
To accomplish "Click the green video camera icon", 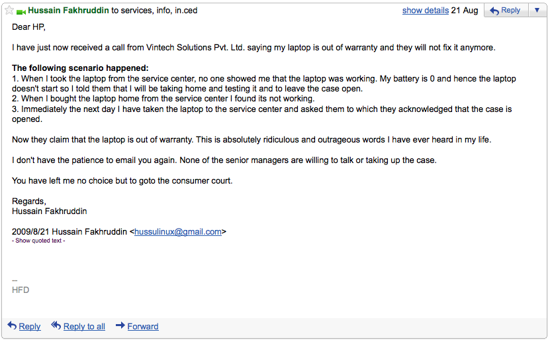I will click(21, 13).
